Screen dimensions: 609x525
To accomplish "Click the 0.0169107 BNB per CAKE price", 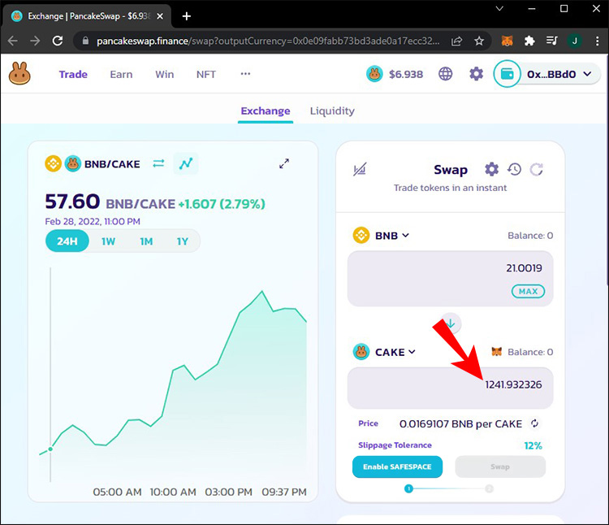I will (x=460, y=424).
